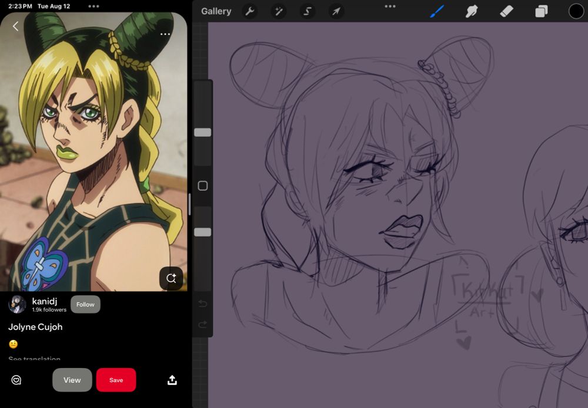588x408 pixels.
Task: Select the Eraser tool
Action: [506, 11]
